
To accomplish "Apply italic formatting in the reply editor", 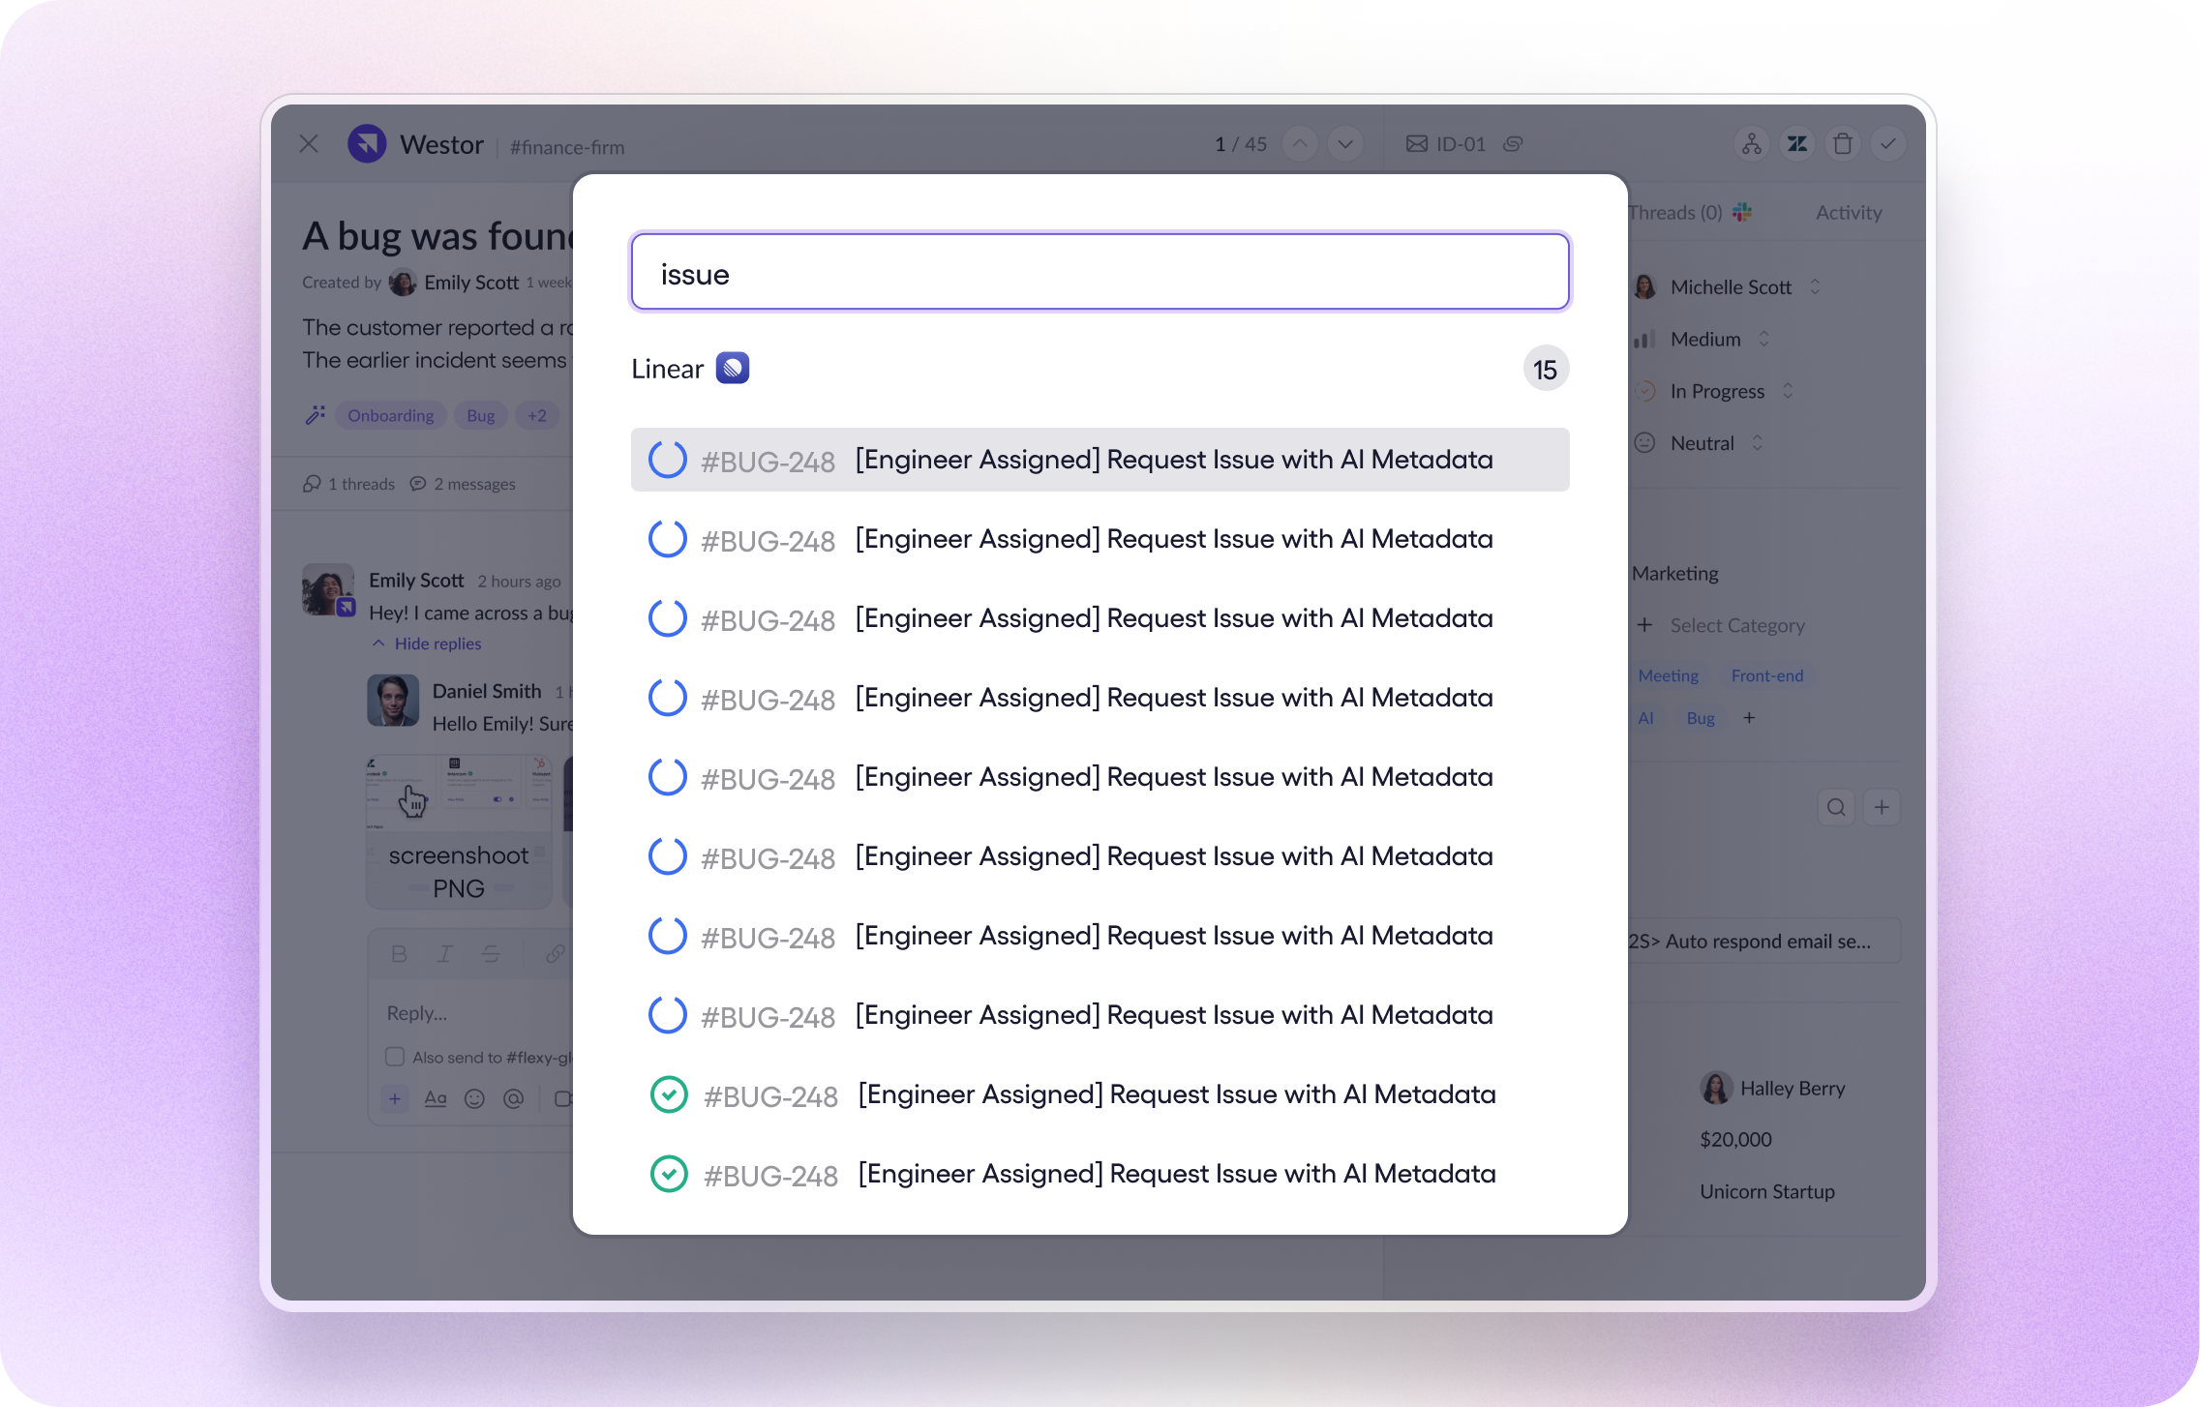I will 444,954.
